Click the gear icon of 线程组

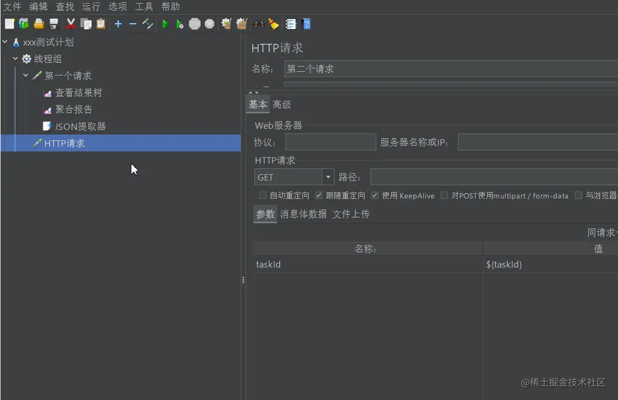[x=26, y=59]
